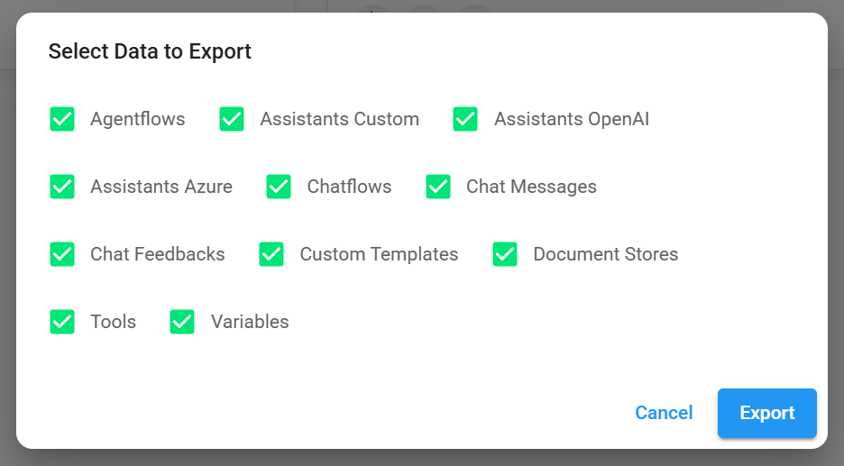Toggle the Custom Templates checkbox
Screen dimensions: 844x466
271,254
